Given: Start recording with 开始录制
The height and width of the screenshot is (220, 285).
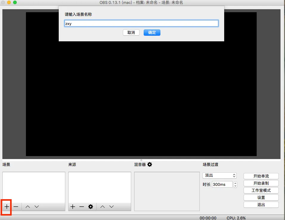Looking at the screenshot, I should tap(261, 183).
